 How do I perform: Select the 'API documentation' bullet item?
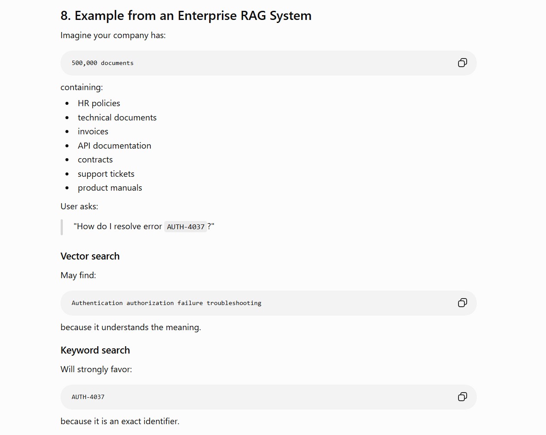[114, 146]
